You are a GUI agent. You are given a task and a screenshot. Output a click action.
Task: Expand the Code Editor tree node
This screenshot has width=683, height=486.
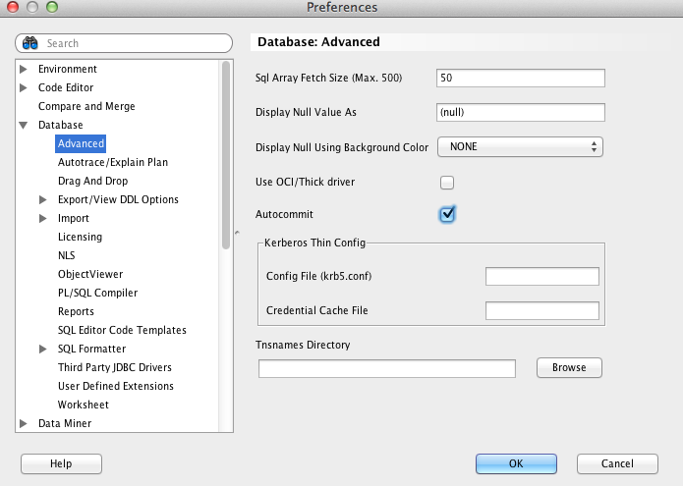pos(24,88)
